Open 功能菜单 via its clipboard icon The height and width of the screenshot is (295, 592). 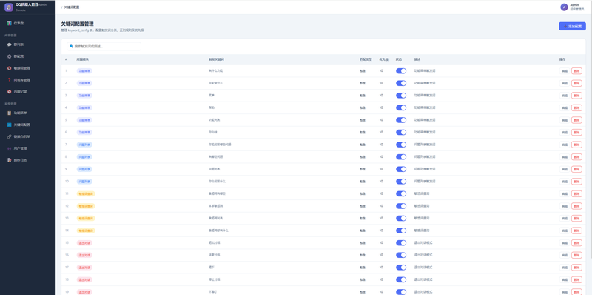(x=9, y=113)
